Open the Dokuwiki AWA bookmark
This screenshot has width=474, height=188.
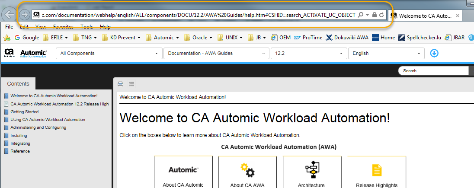coord(347,38)
